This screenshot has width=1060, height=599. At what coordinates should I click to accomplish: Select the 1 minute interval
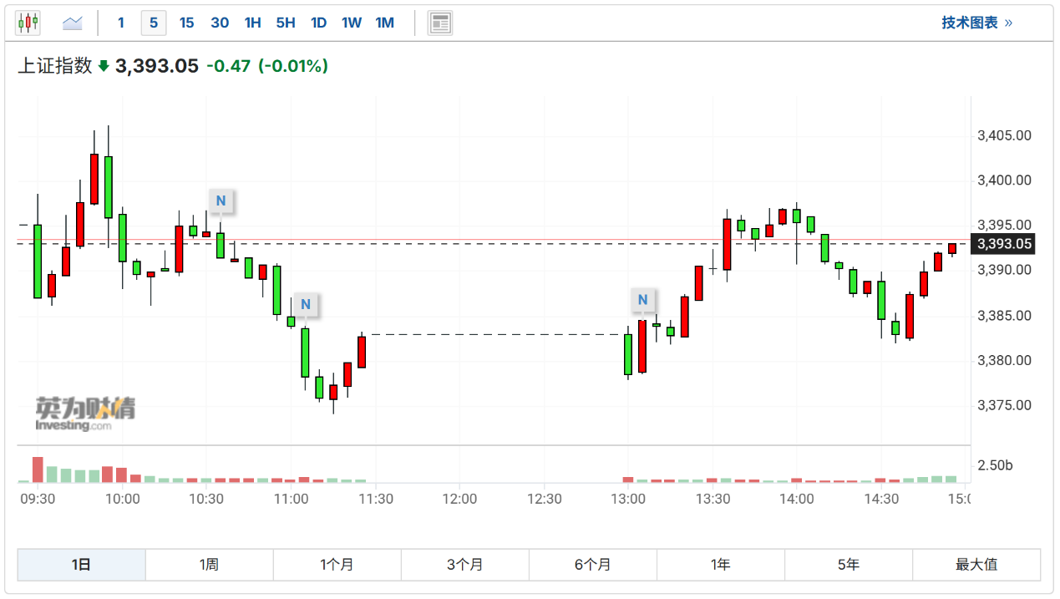tap(121, 23)
